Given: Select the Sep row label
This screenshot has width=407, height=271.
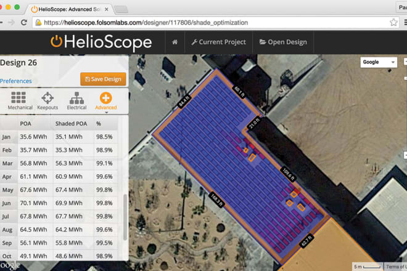Looking at the screenshot, I should [7, 243].
